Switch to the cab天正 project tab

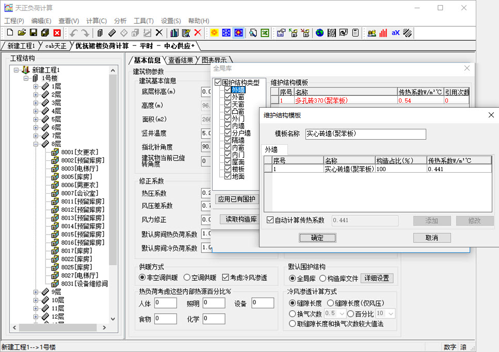click(x=56, y=46)
